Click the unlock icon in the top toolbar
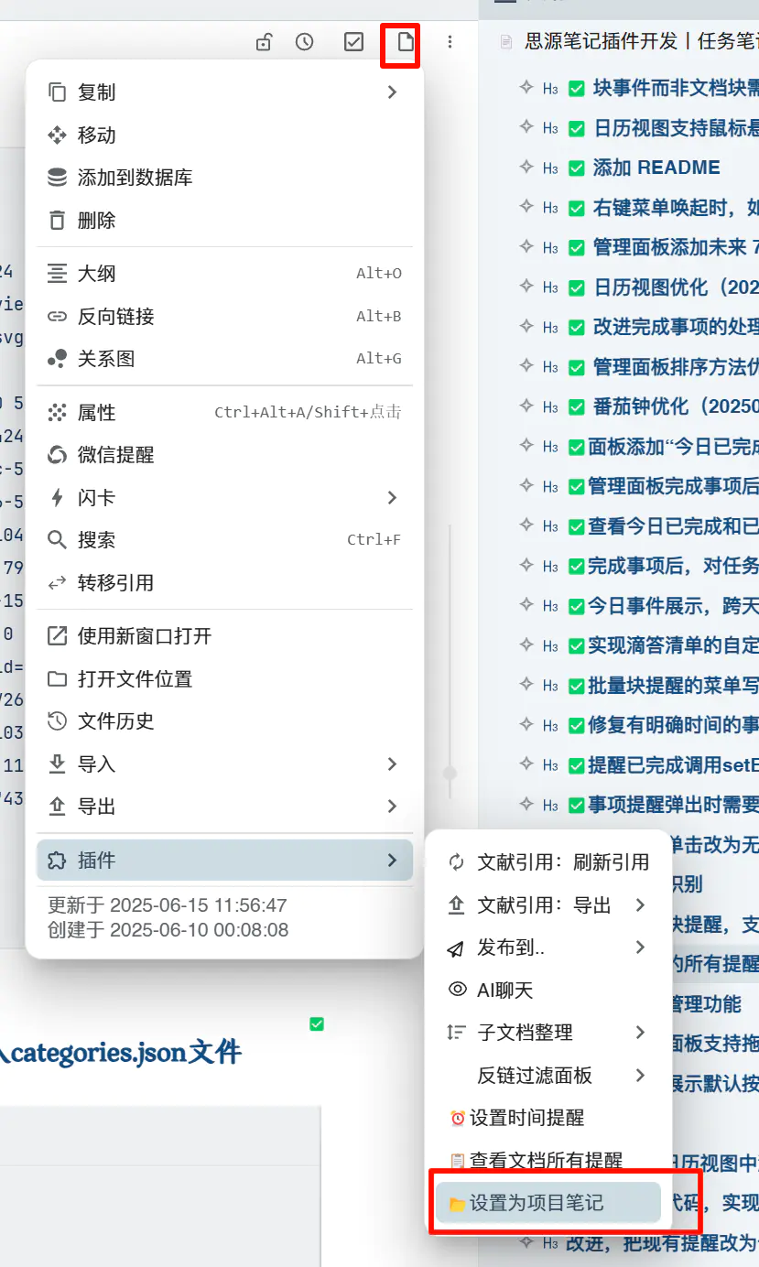759x1267 pixels. 264,41
